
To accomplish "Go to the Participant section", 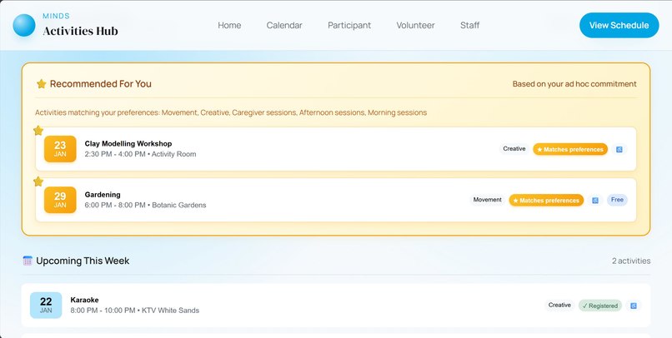I will [349, 25].
